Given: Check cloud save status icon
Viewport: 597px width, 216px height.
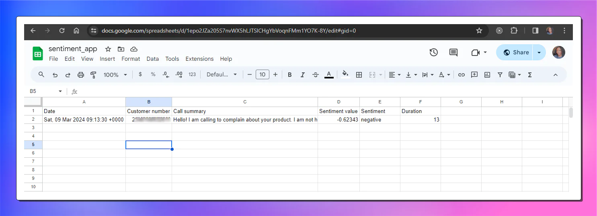Looking at the screenshot, I should 134,49.
